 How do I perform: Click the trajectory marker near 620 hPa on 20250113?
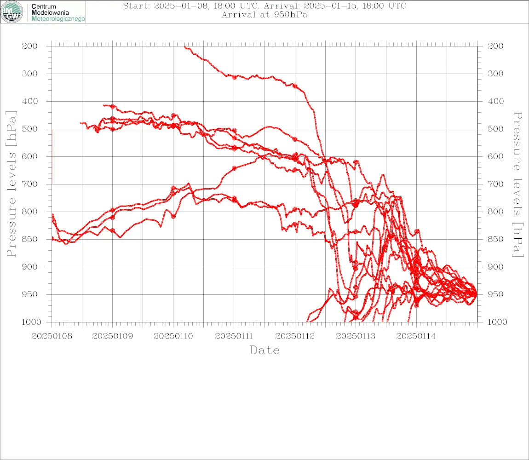(356, 162)
